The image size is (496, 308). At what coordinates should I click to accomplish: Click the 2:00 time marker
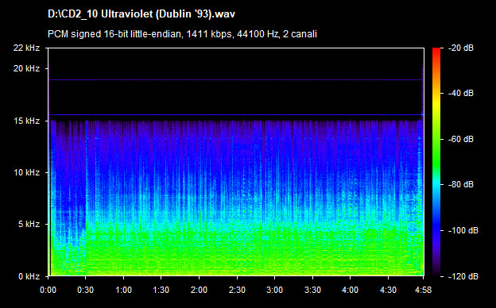coord(199,290)
